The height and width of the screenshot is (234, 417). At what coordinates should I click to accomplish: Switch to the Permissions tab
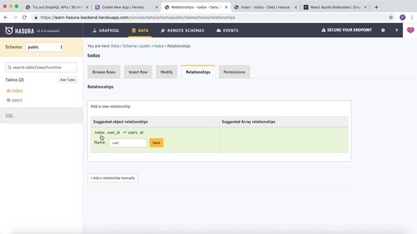point(234,72)
